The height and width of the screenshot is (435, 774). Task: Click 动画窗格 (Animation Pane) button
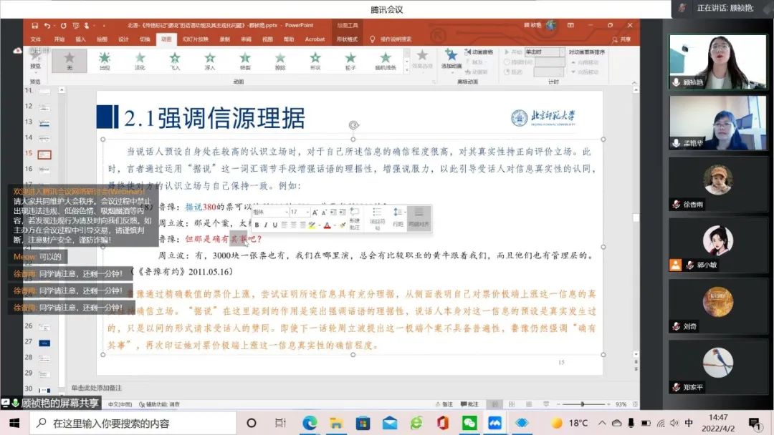[481, 52]
